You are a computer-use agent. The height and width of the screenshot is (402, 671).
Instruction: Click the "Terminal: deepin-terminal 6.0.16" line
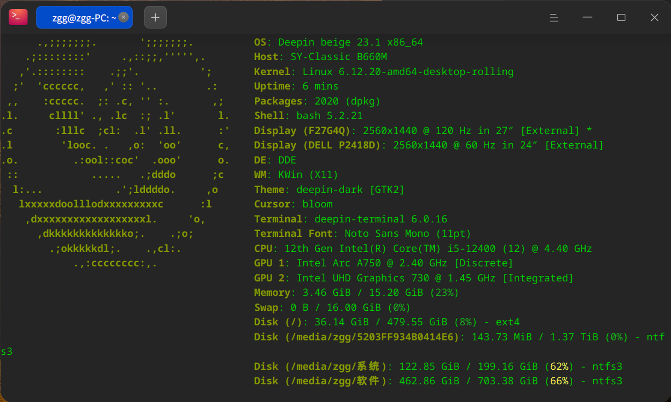point(351,219)
